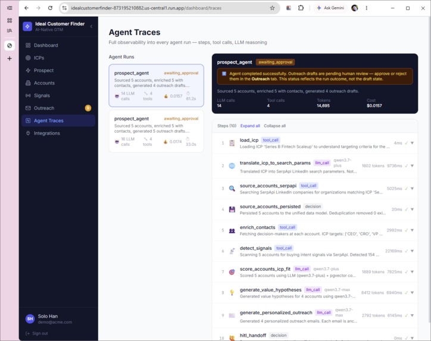The image size is (431, 341).
Task: Click the Ideal Customer Finder logo icon
Action: (27, 27)
